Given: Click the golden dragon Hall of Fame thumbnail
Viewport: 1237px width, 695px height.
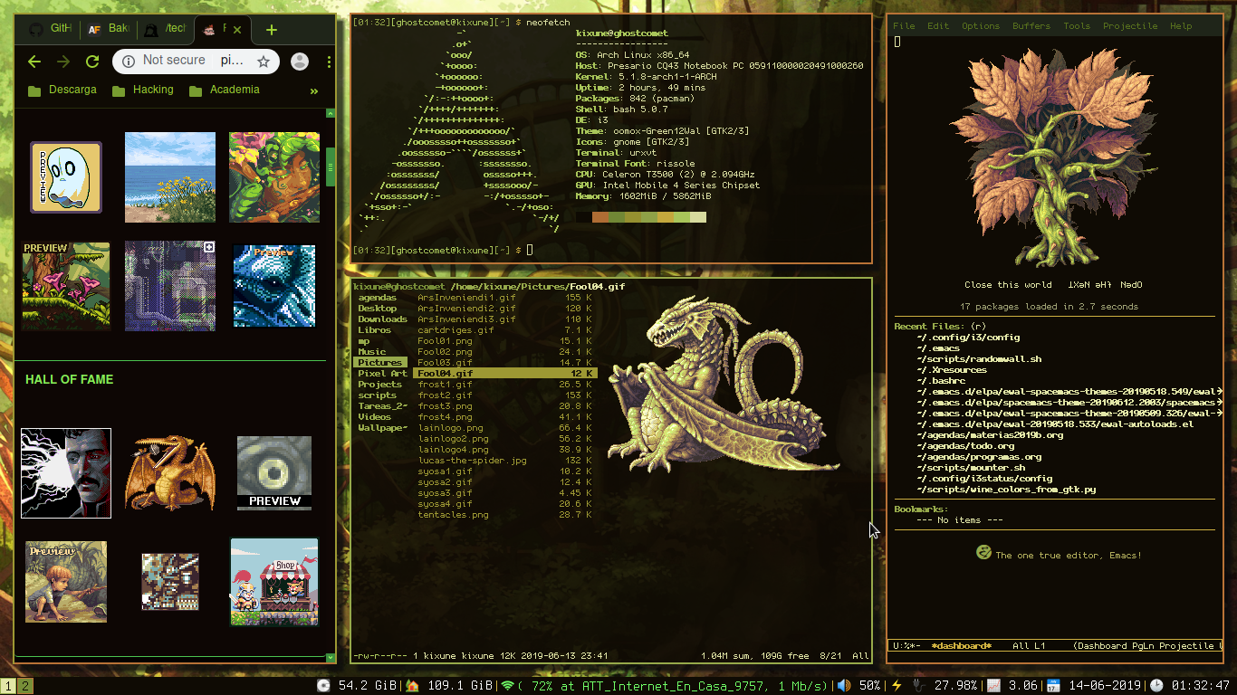Looking at the screenshot, I should pos(170,472).
